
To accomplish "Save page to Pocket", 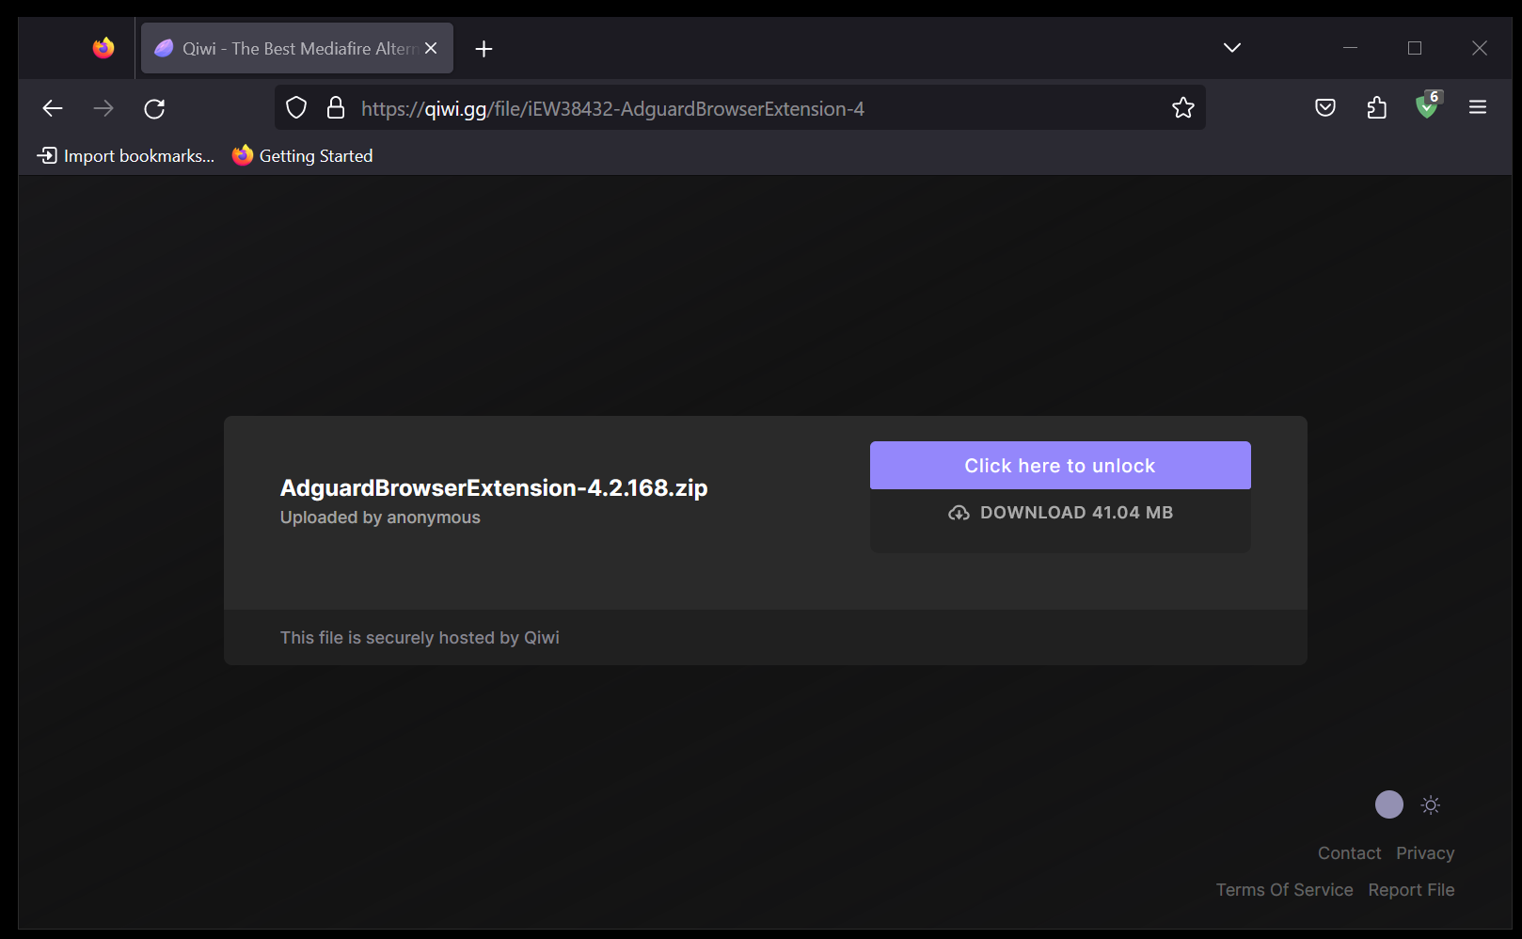I will tap(1324, 107).
